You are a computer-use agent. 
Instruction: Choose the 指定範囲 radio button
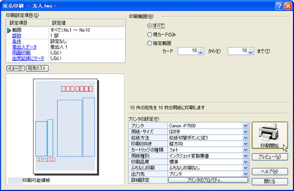(x=149, y=43)
